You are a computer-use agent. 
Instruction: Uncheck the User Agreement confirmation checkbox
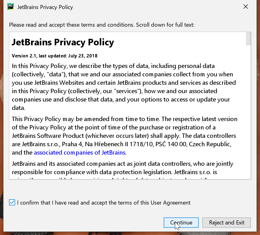12,202
